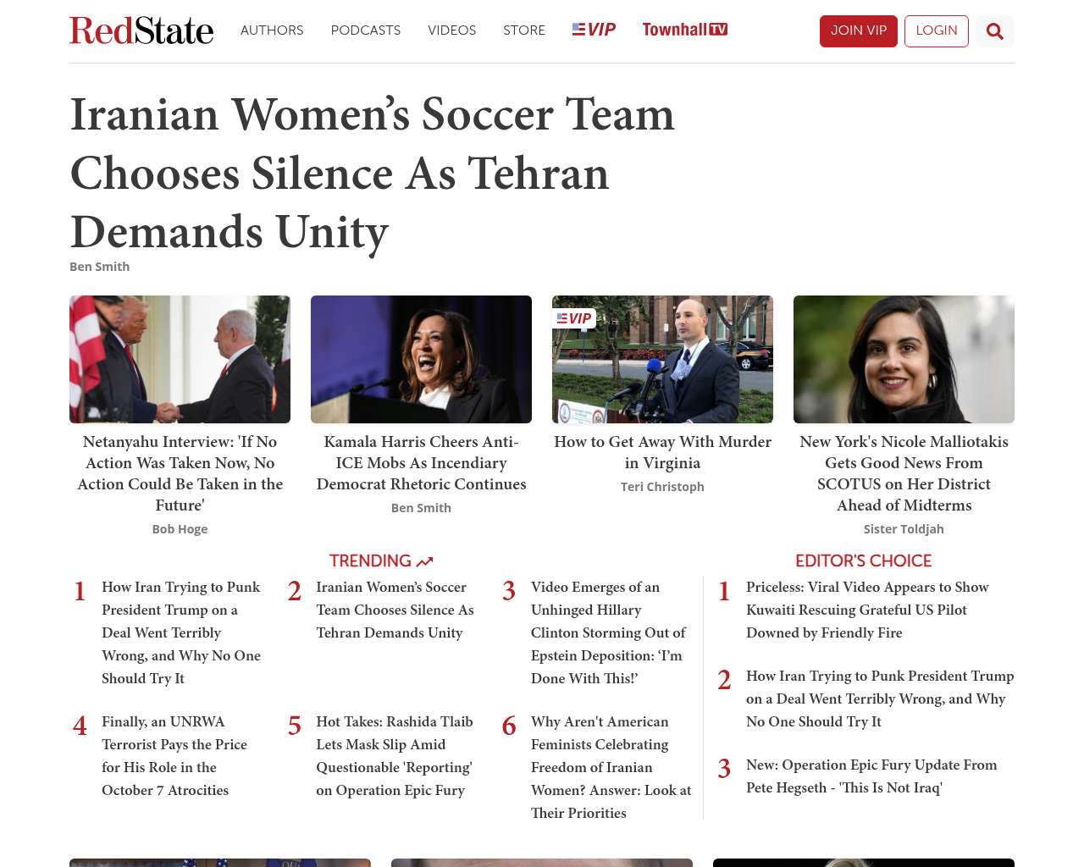Read 'How to Get Away With Murder in Virginia'

[x=662, y=452]
